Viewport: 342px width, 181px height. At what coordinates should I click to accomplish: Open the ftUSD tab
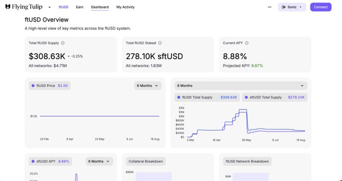[x=63, y=7]
